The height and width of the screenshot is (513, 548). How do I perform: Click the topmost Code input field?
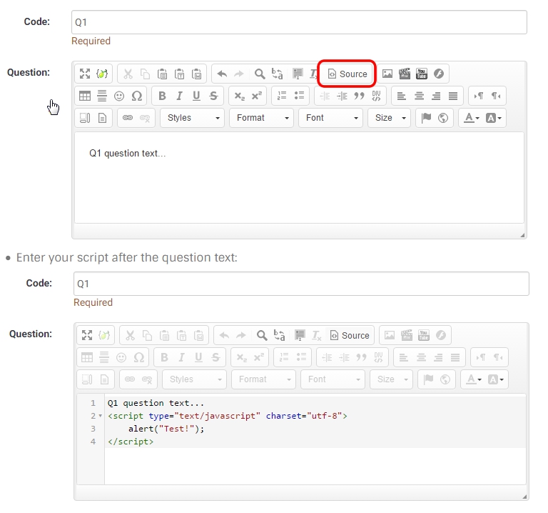pyautogui.click(x=299, y=22)
